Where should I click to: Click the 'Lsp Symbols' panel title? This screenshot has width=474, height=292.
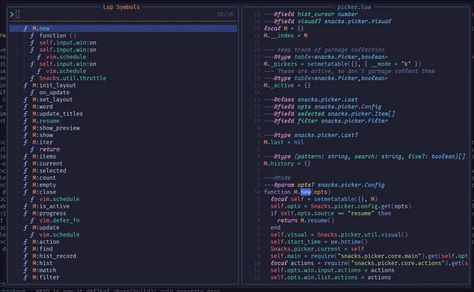tap(121, 7)
